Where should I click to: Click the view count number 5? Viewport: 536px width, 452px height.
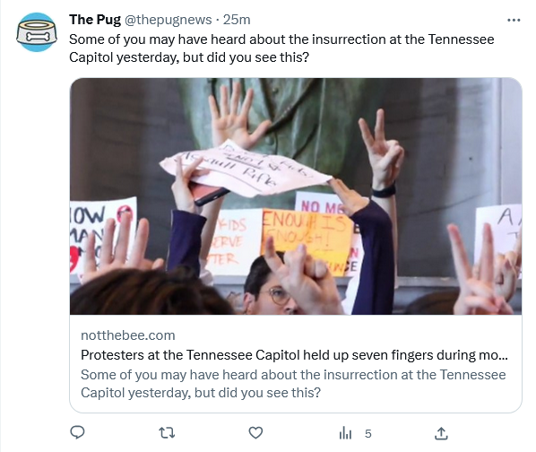pyautogui.click(x=367, y=433)
